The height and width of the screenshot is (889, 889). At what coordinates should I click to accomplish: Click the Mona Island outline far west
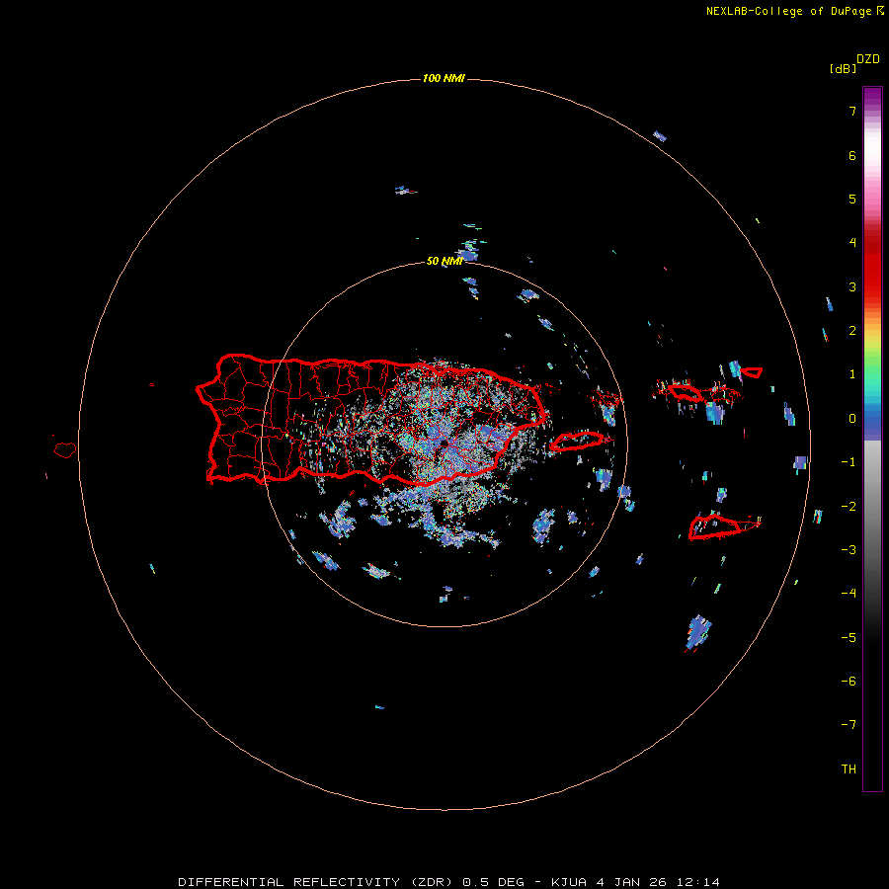65,450
